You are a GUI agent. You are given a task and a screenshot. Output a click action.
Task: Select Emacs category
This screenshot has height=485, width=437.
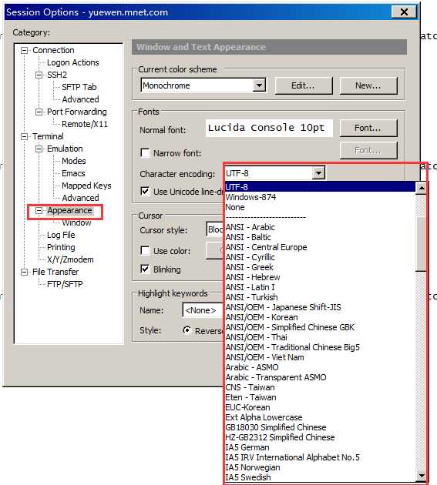click(x=73, y=173)
